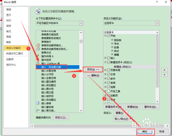Toggle the 插入 tab checkbox
Image resolution: width=172 pixels, height=136 pixels.
[x=108, y=58]
